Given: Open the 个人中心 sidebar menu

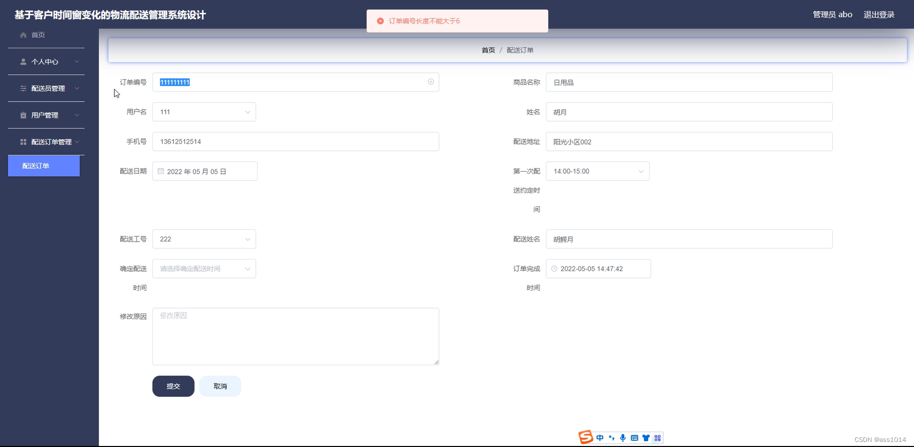Looking at the screenshot, I should point(46,62).
